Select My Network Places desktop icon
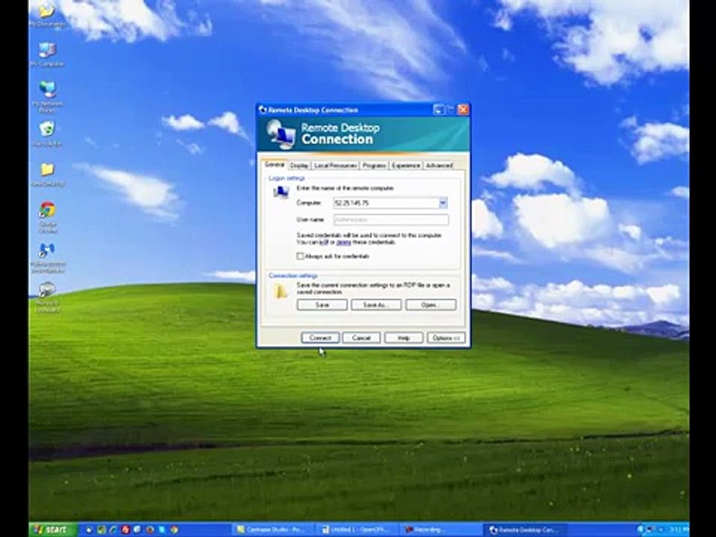The width and height of the screenshot is (716, 537). pyautogui.click(x=46, y=96)
